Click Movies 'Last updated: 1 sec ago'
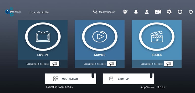The width and height of the screenshot is (195, 93). coord(94,64)
